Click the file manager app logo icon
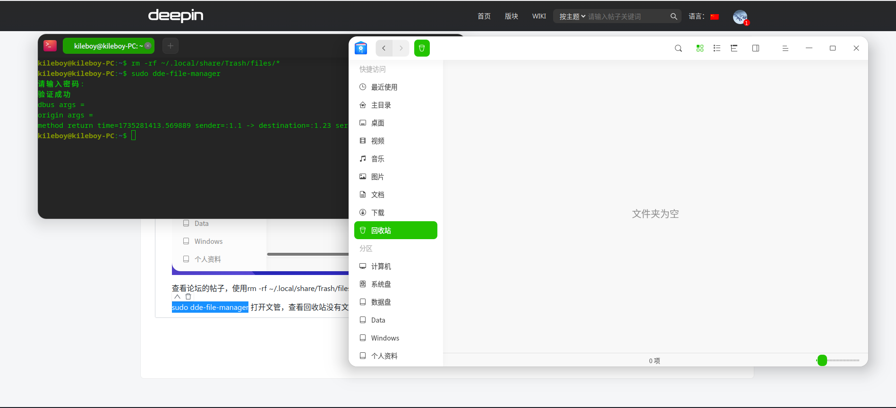Viewport: 896px width, 408px height. [x=361, y=48]
